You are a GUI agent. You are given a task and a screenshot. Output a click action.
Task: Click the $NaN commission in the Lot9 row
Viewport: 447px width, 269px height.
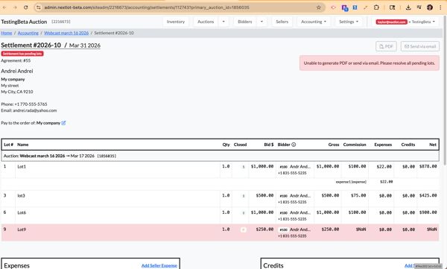point(361,230)
